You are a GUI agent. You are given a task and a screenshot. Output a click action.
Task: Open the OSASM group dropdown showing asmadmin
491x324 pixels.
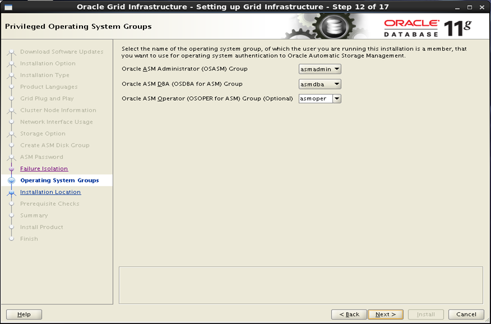click(x=319, y=69)
